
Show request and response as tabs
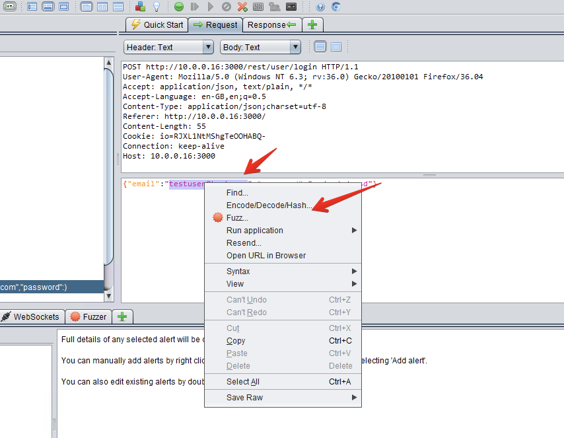(x=87, y=7)
